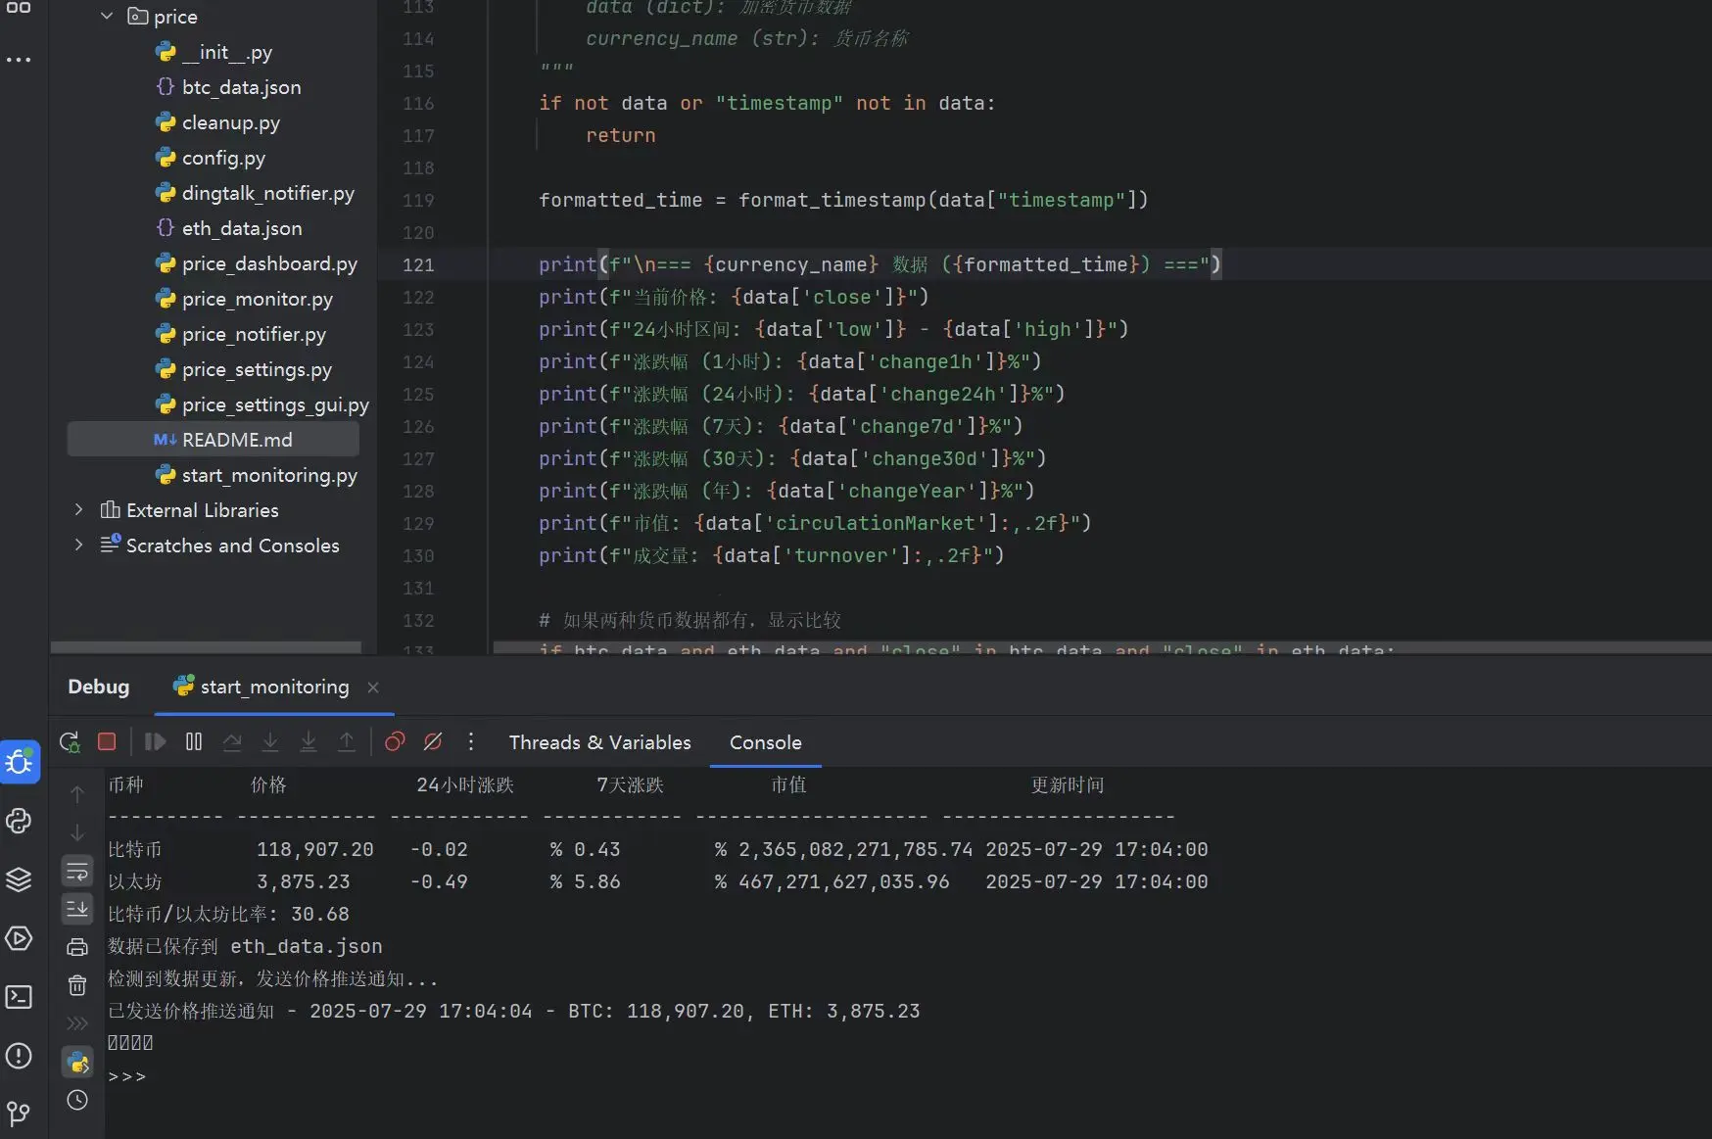1712x1139 pixels.
Task: Toggle Mute Breakpoints
Action: (x=433, y=742)
